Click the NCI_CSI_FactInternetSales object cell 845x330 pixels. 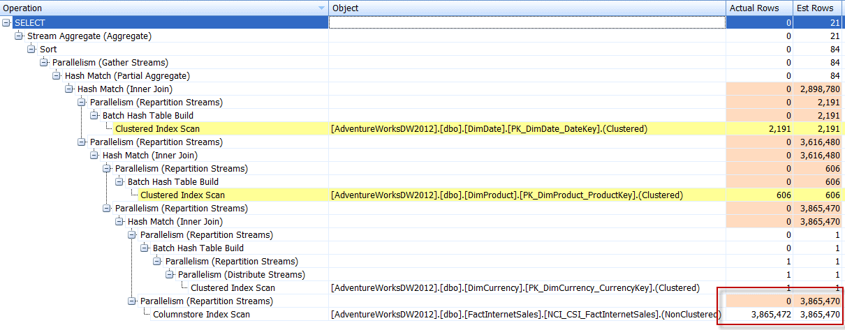coord(527,314)
